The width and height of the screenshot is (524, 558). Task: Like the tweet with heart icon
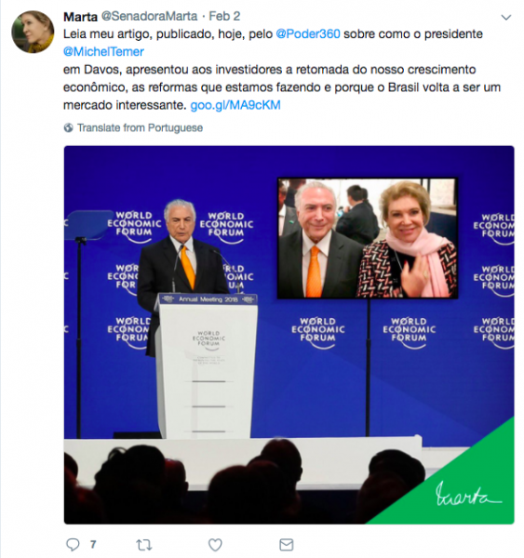[x=215, y=545]
